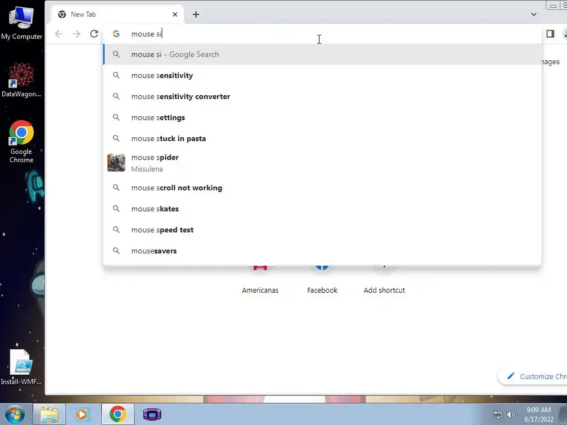Switch to the New Tab tab
Viewport: 567px width, 425px height.
117,14
